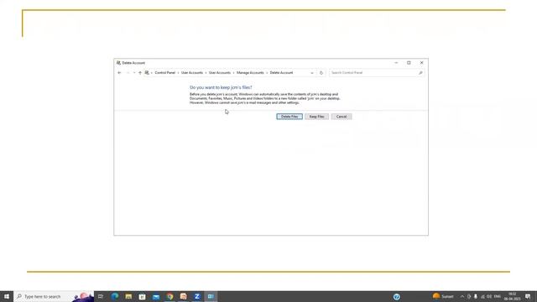Screen dimensions: 537x302
Task: Open Microsoft Store from the taskbar
Action: (x=142, y=296)
